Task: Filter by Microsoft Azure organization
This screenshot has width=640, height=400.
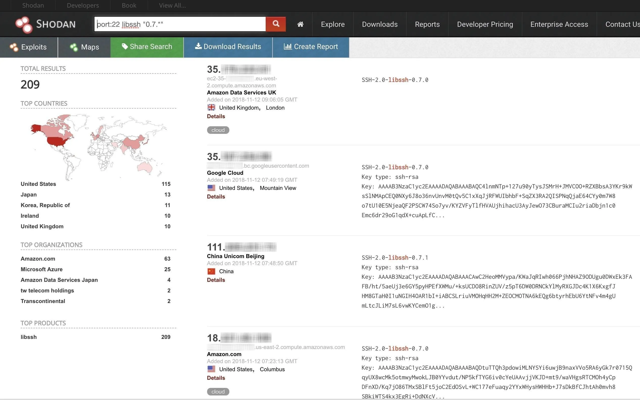Action: (x=41, y=269)
